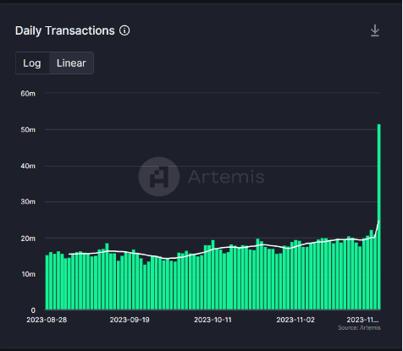
Task: Switch chart scale to Linear
Action: point(71,63)
